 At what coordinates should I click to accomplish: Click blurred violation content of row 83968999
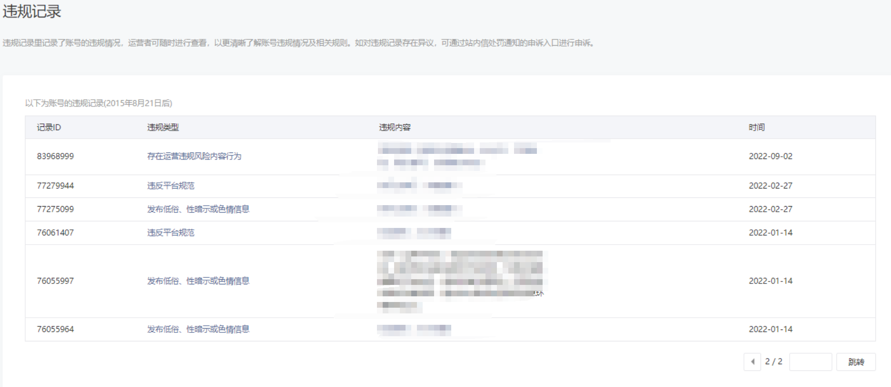(x=457, y=156)
